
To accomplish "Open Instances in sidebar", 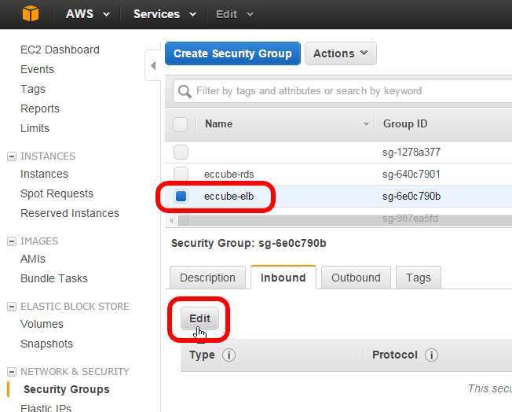I will point(45,174).
